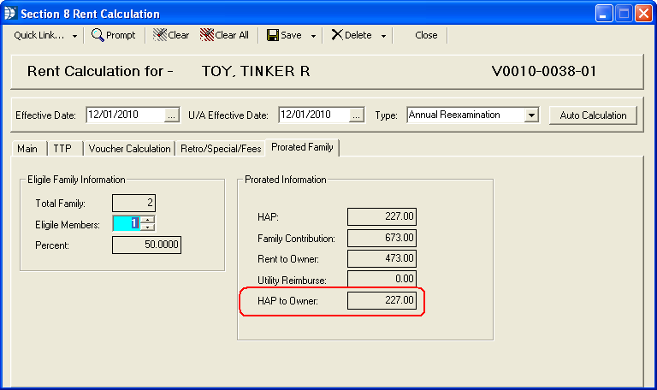Click the Effective Date text field
Viewport: 657px width, 390px height.
[126, 115]
